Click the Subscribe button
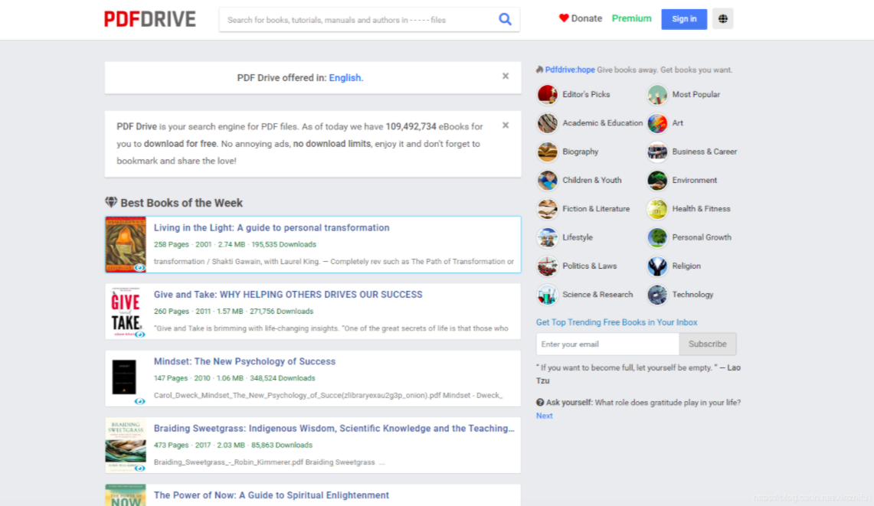The image size is (874, 506). click(x=707, y=344)
